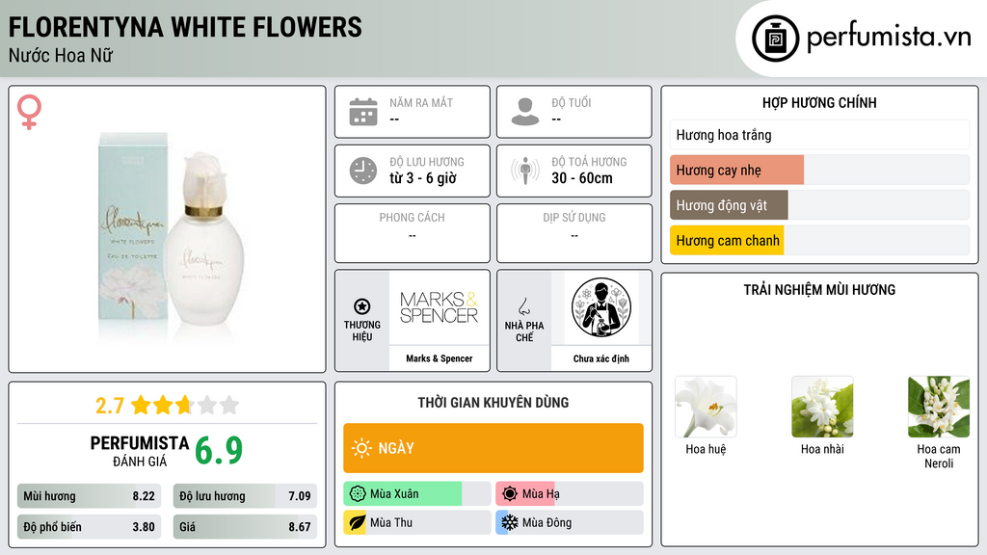The height and width of the screenshot is (555, 987).
Task: Select the Hoa nhài note image
Action: coord(822,407)
